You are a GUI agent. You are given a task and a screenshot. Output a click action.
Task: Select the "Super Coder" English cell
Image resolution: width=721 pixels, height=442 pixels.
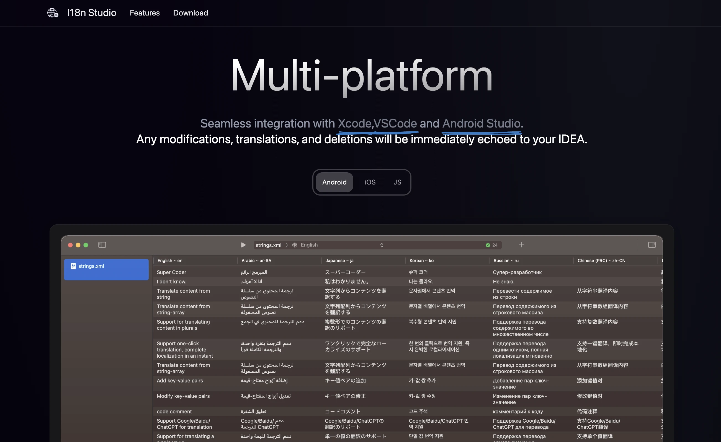(171, 272)
